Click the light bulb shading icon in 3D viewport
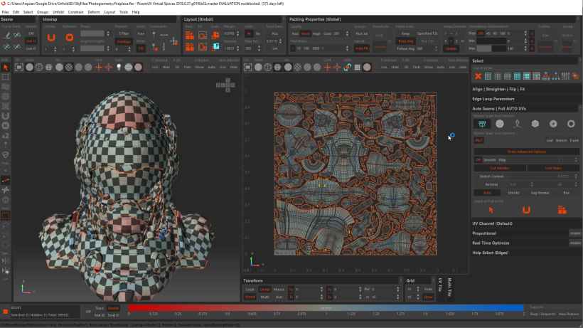Viewport: 583px width, 328px height. coord(119,67)
